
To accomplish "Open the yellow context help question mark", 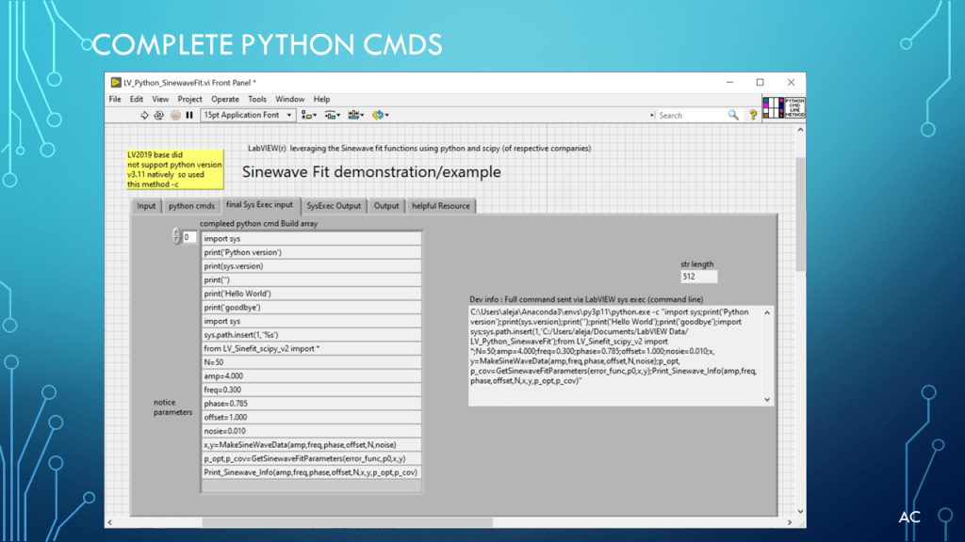I will tap(753, 115).
